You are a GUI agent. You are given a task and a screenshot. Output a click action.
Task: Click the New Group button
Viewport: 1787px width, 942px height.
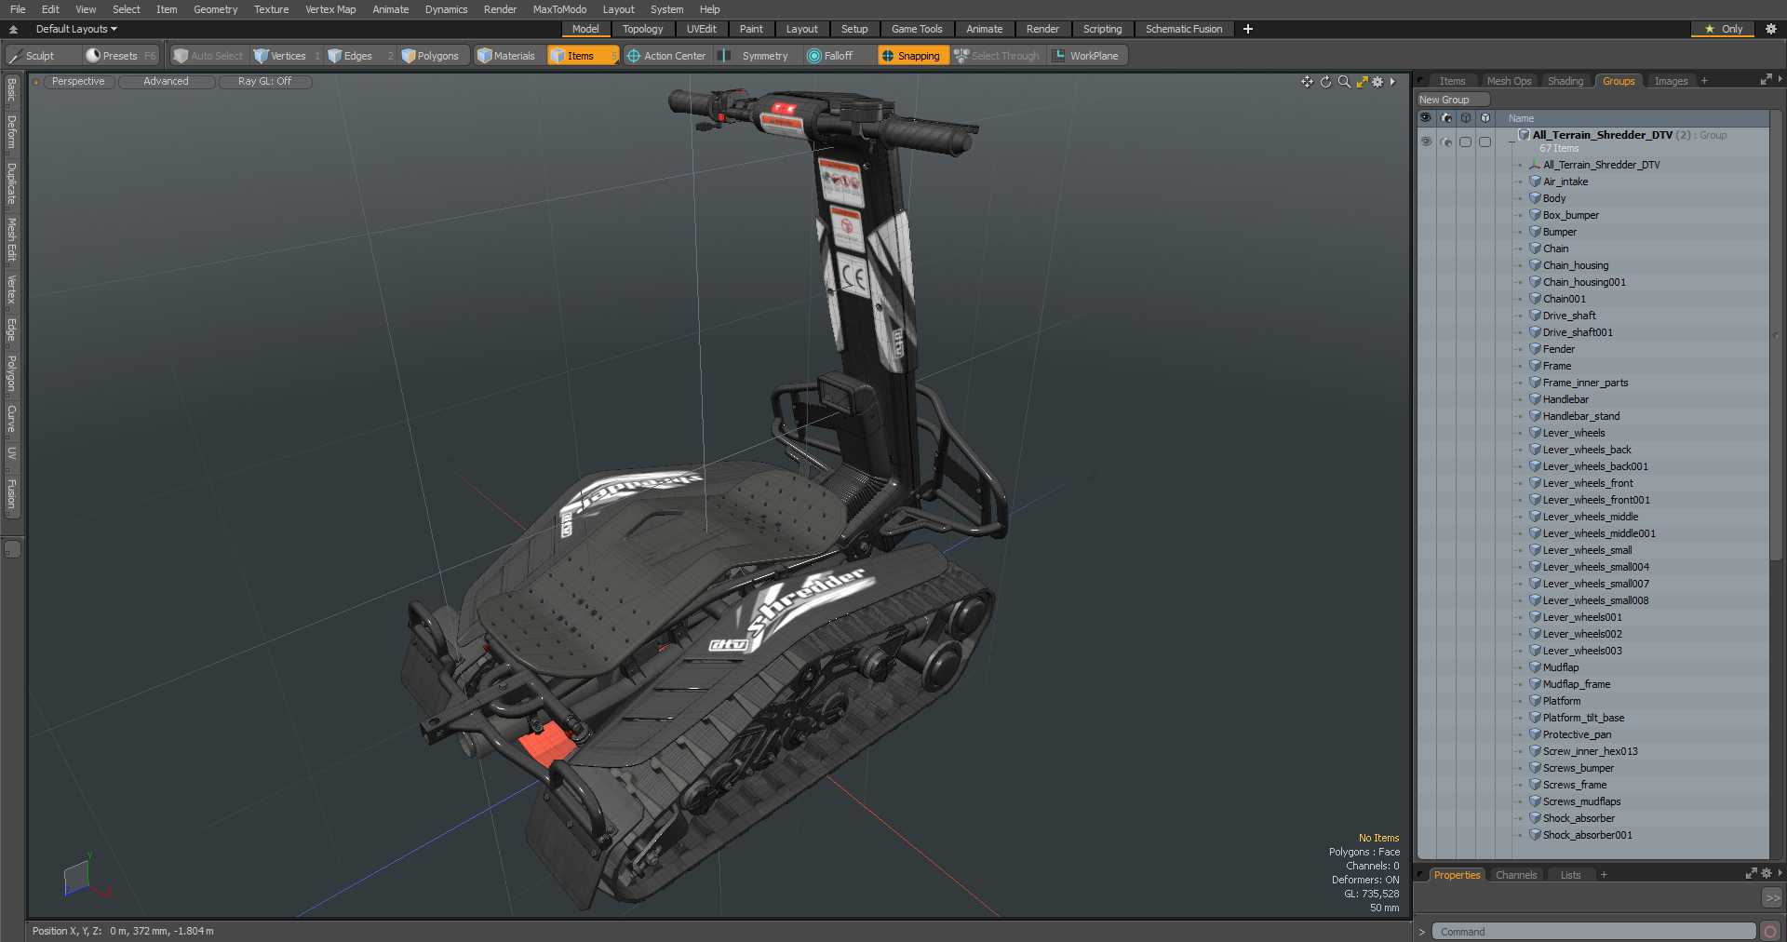[x=1452, y=100]
